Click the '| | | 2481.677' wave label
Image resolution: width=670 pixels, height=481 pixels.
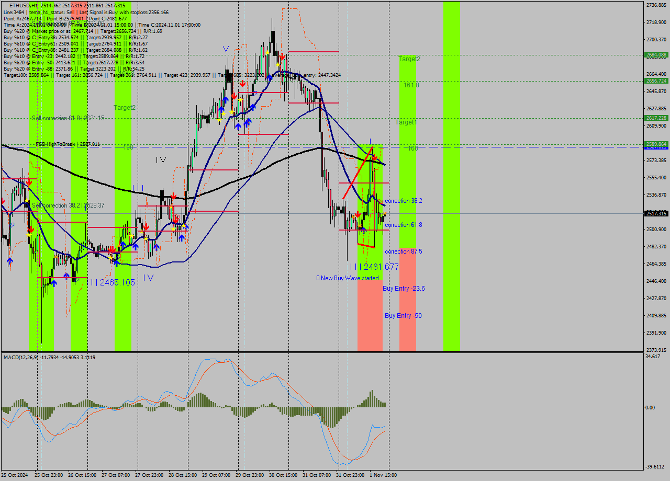tap(374, 267)
